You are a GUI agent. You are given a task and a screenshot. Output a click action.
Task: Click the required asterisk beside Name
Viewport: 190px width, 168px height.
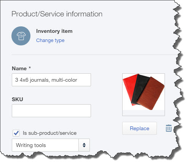tap(30, 68)
